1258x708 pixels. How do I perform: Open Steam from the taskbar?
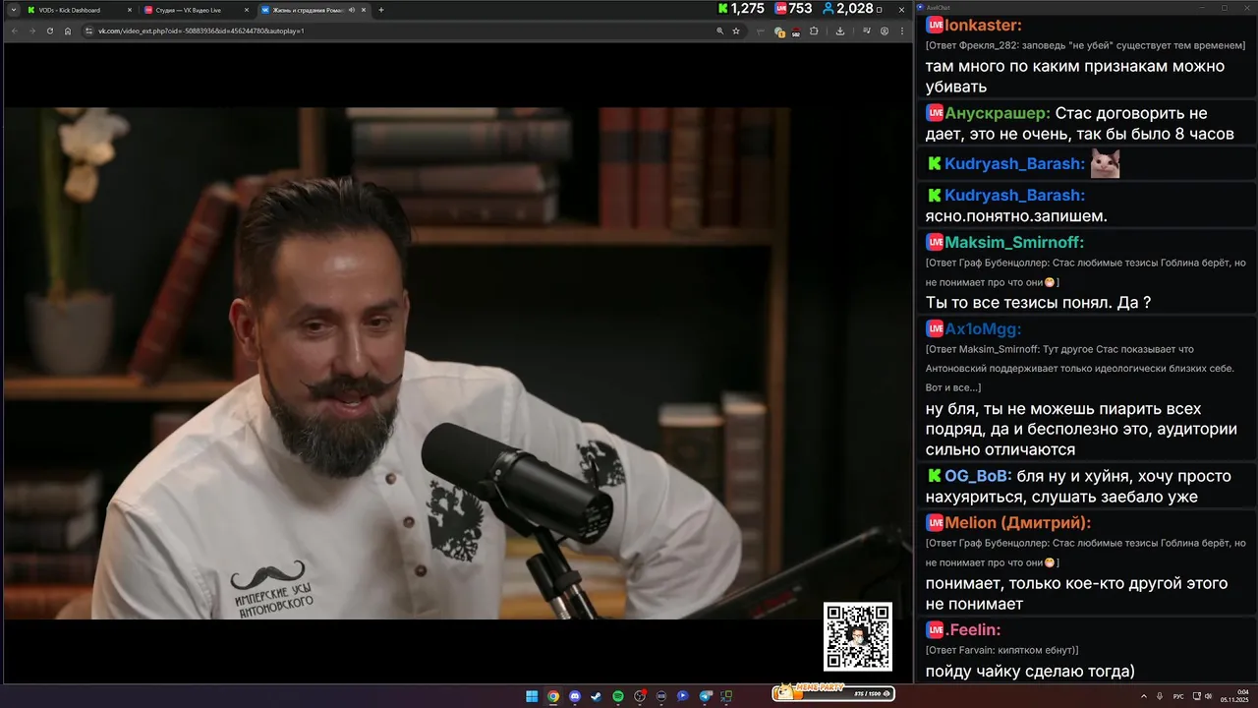pyautogui.click(x=597, y=696)
